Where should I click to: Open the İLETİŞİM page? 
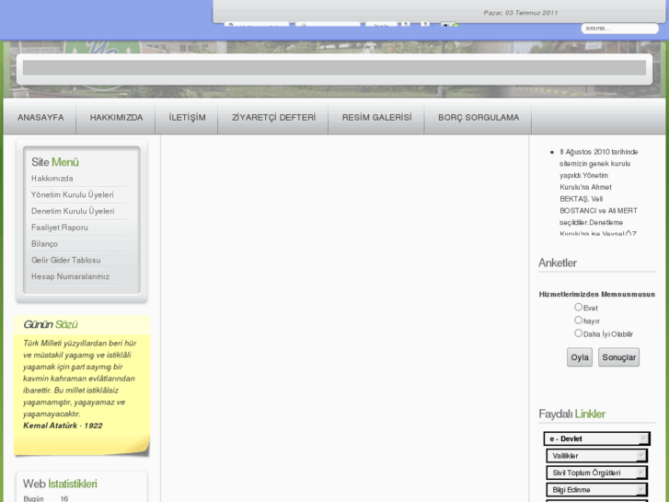tap(187, 118)
